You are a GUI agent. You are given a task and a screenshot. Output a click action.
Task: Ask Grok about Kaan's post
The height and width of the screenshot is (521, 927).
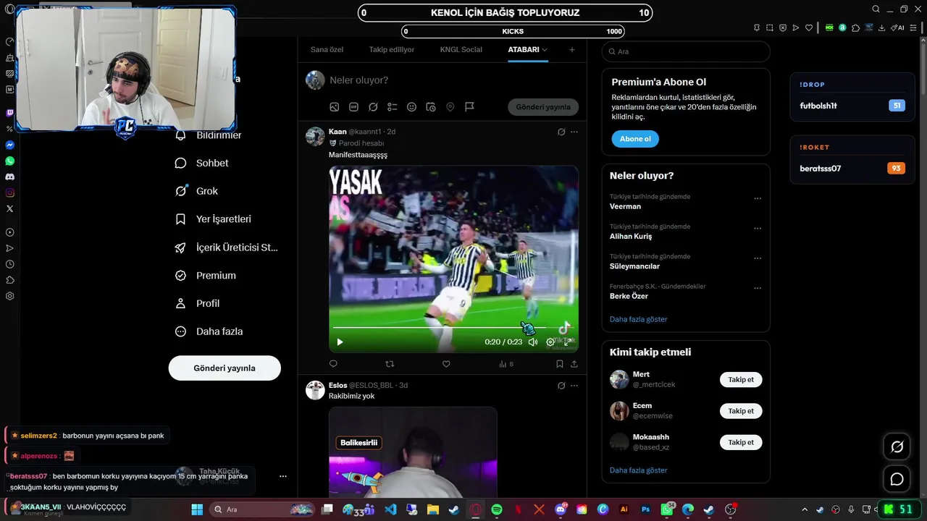pyautogui.click(x=561, y=132)
